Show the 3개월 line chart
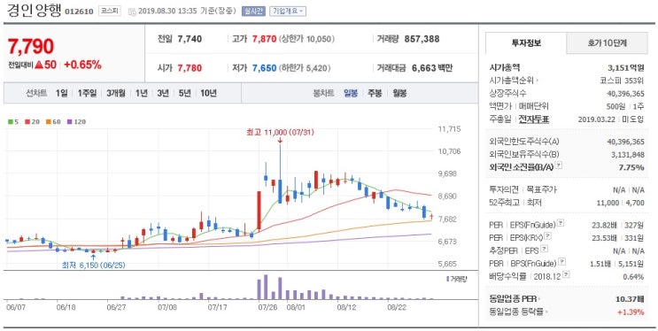This screenshot has height=331, width=658. pyautogui.click(x=116, y=93)
